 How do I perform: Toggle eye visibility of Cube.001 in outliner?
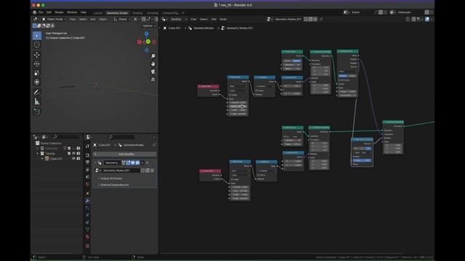[x=73, y=159]
